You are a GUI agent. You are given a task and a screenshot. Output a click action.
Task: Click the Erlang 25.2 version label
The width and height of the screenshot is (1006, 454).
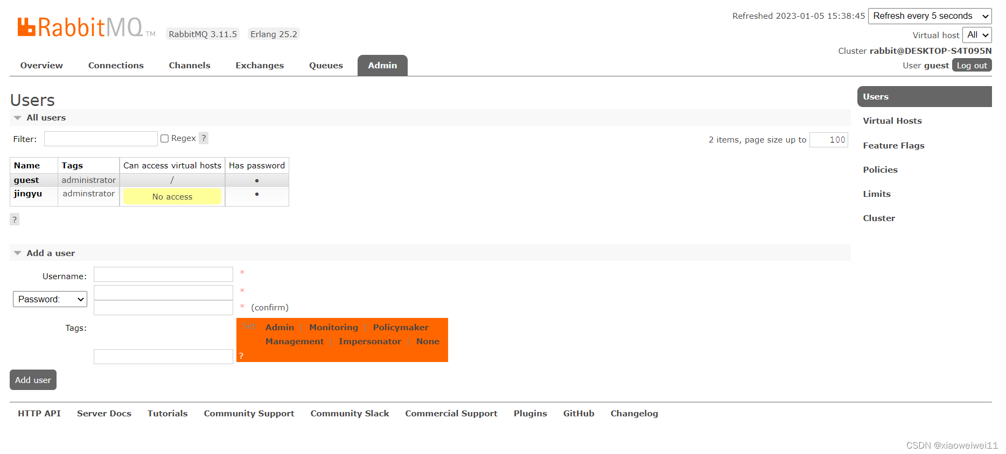[274, 34]
